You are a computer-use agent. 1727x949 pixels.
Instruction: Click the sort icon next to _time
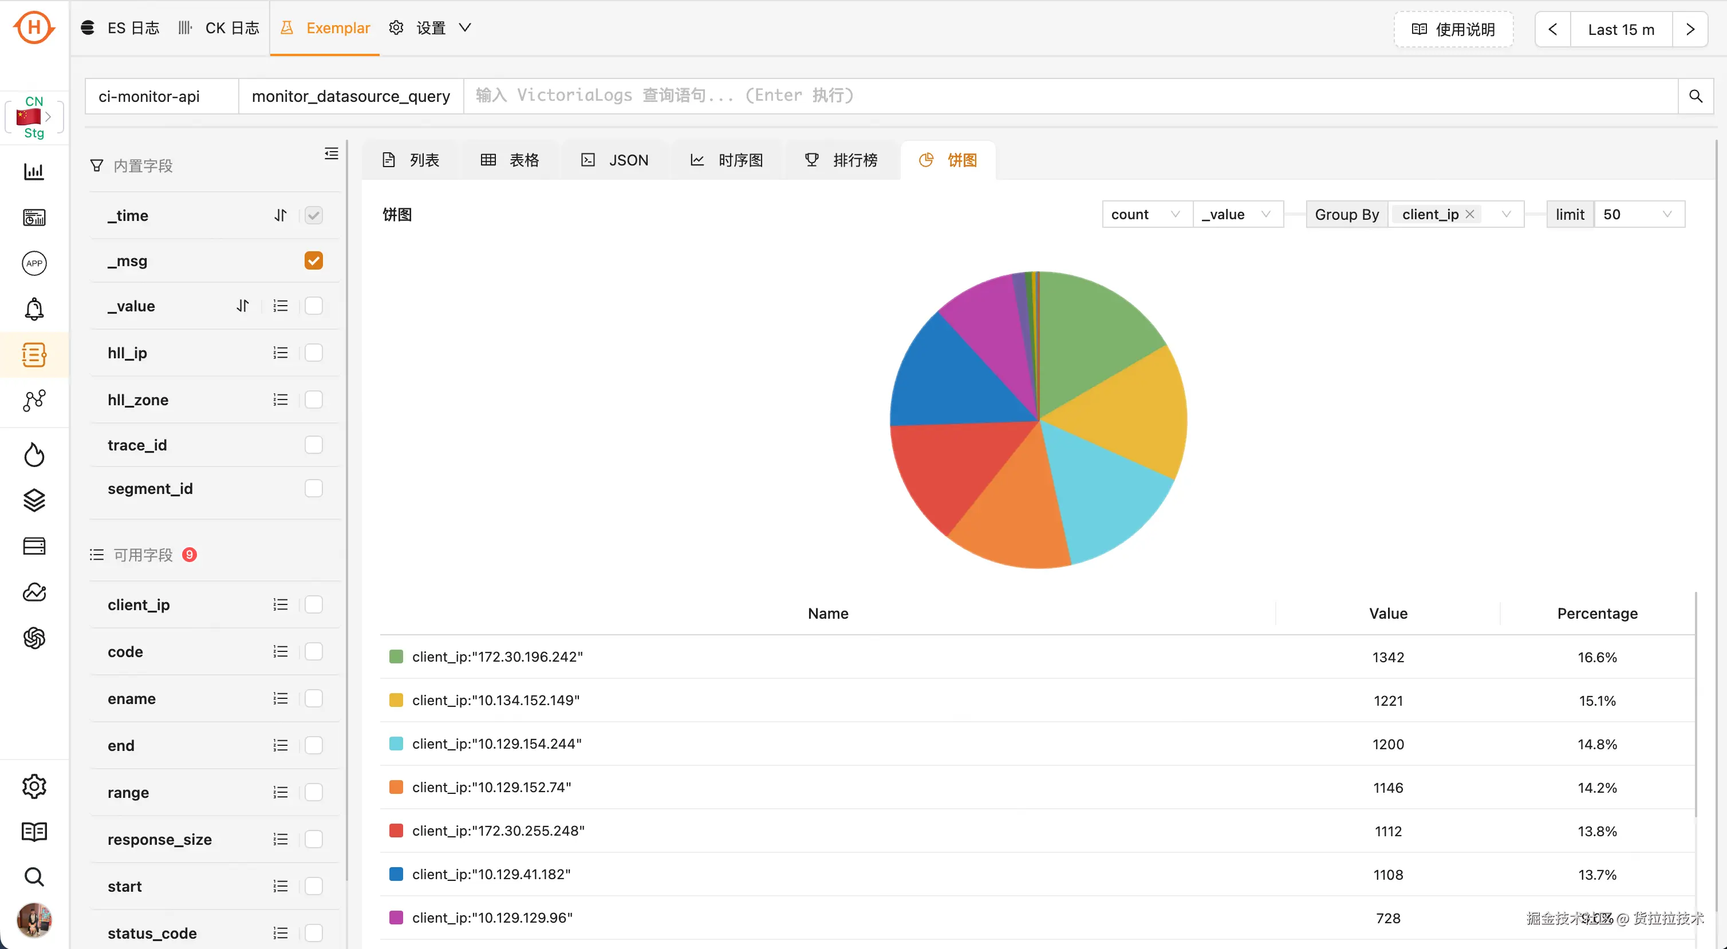280,215
